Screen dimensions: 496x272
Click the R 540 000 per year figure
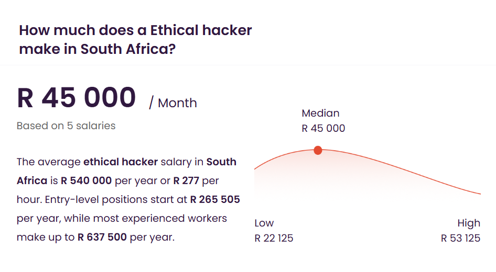tap(86, 180)
